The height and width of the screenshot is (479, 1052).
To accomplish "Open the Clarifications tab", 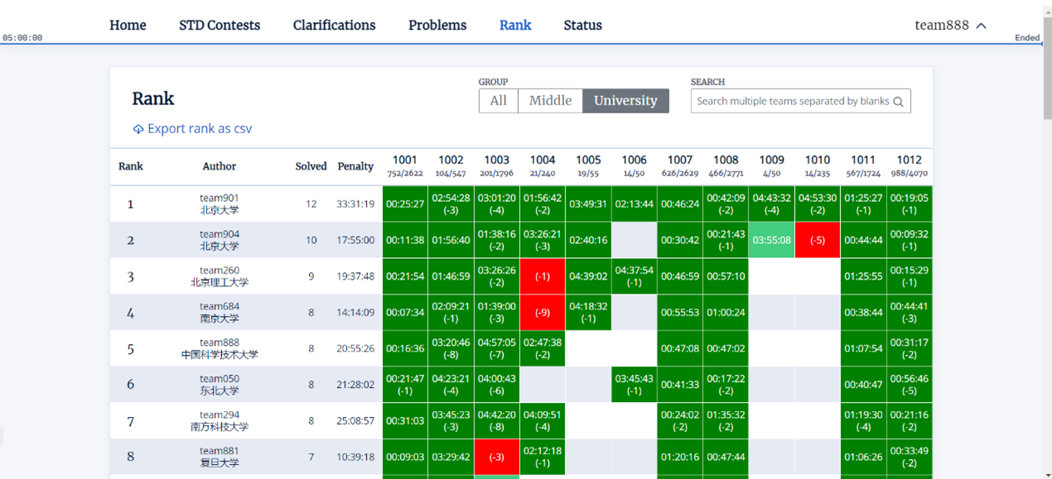I will click(x=334, y=25).
